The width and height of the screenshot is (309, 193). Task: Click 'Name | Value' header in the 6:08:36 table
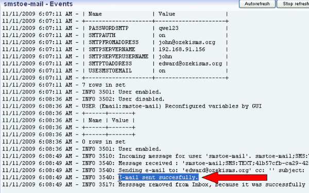[x=108, y=120]
